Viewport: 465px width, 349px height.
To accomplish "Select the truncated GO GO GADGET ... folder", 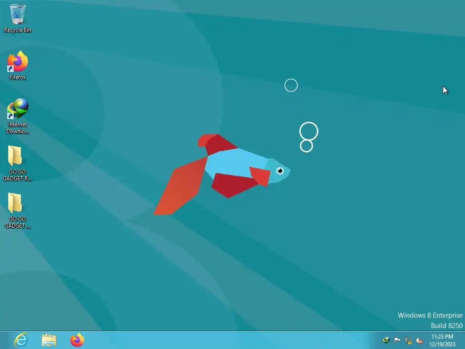I will click(x=17, y=211).
